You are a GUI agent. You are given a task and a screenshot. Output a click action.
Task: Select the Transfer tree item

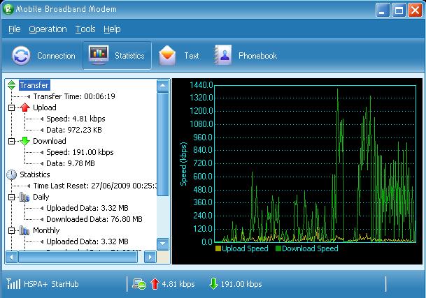coord(34,85)
